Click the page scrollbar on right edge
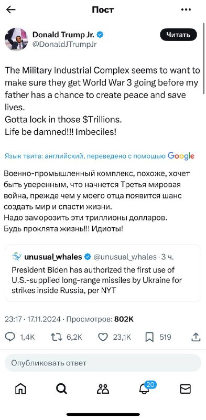The image size is (206, 420). coord(204,58)
